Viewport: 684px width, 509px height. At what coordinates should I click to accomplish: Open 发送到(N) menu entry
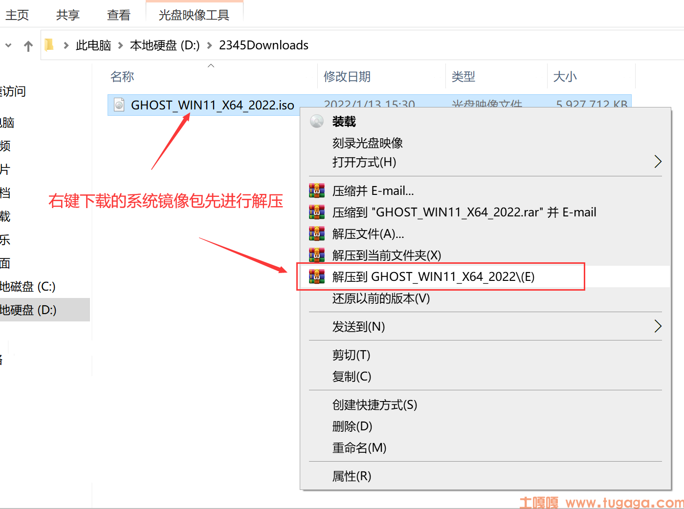click(359, 326)
